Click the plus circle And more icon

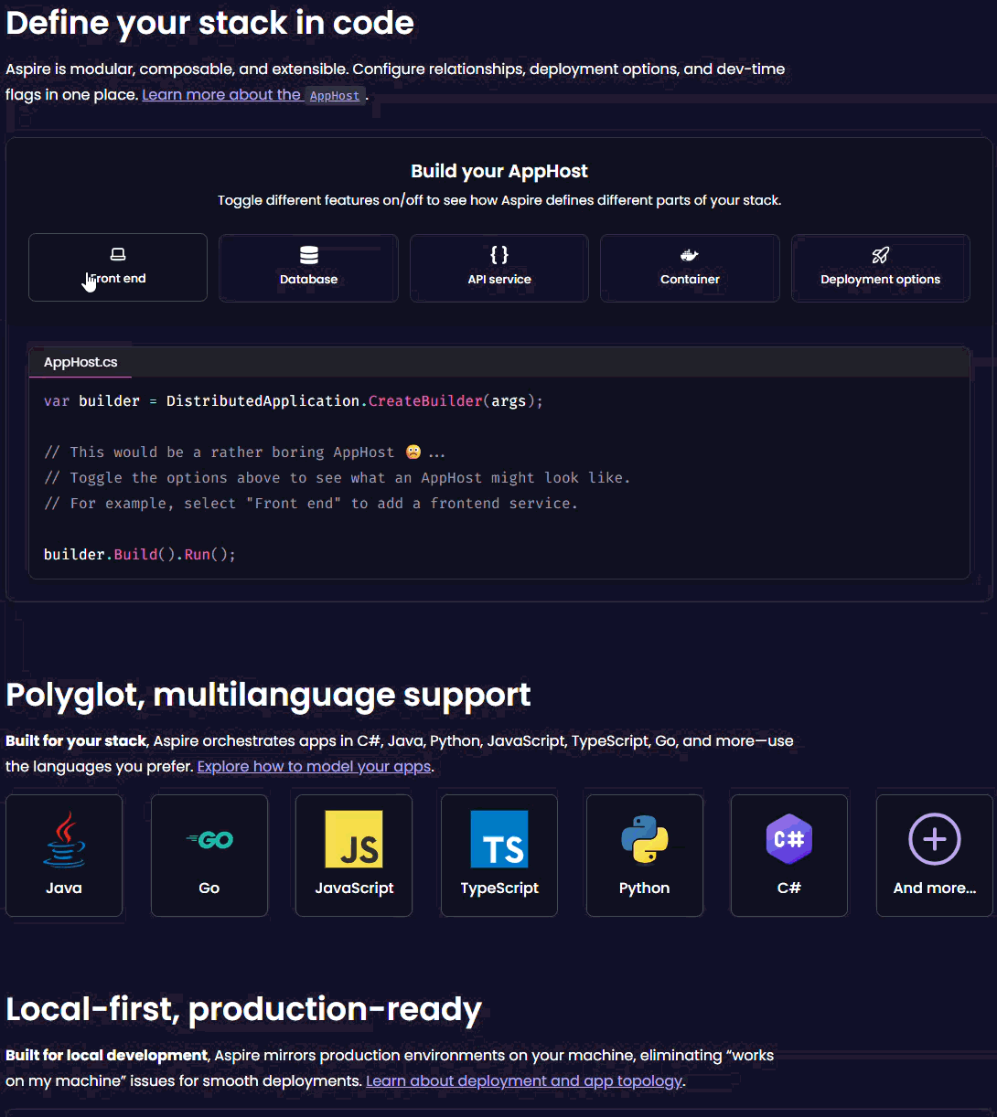coord(934,839)
